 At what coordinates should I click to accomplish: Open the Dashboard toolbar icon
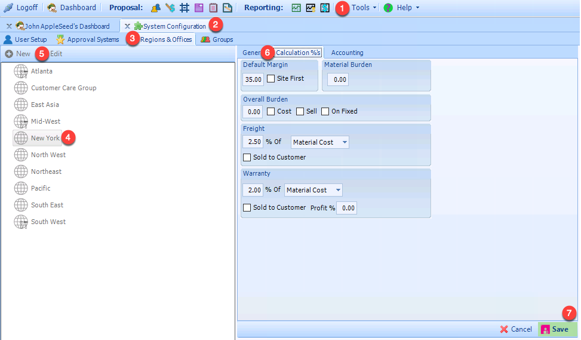[x=52, y=7]
